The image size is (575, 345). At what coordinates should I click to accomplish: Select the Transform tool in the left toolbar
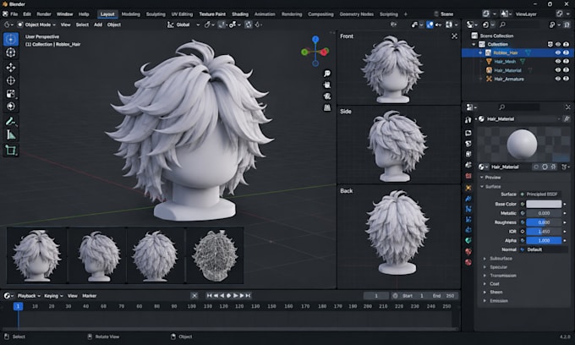[x=11, y=107]
